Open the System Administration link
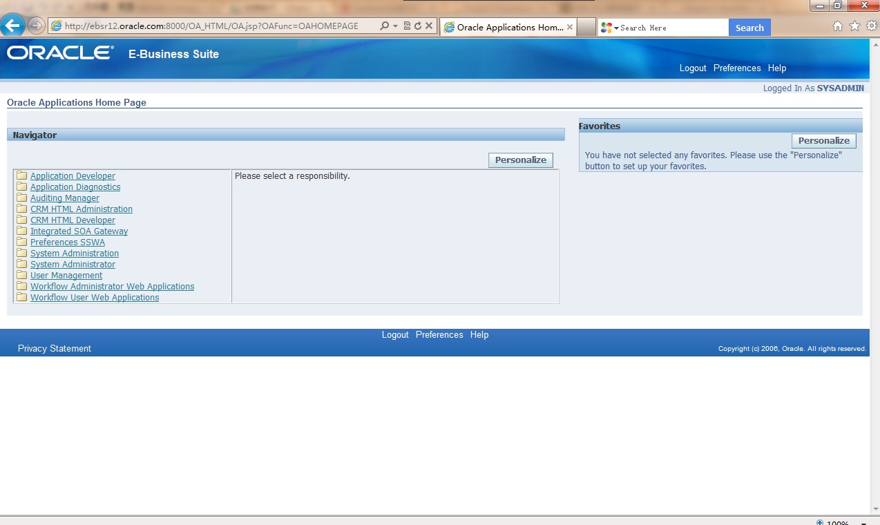Viewport: 880px width, 525px height. [x=75, y=254]
